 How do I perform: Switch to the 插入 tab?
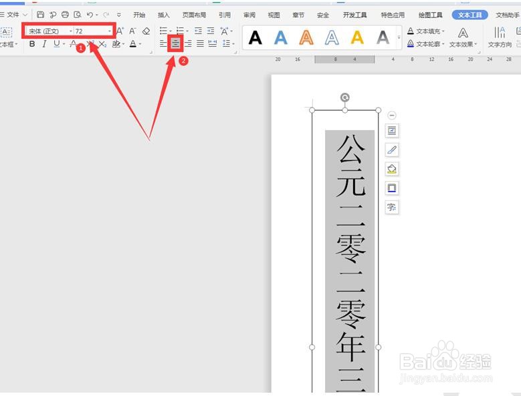pyautogui.click(x=163, y=15)
